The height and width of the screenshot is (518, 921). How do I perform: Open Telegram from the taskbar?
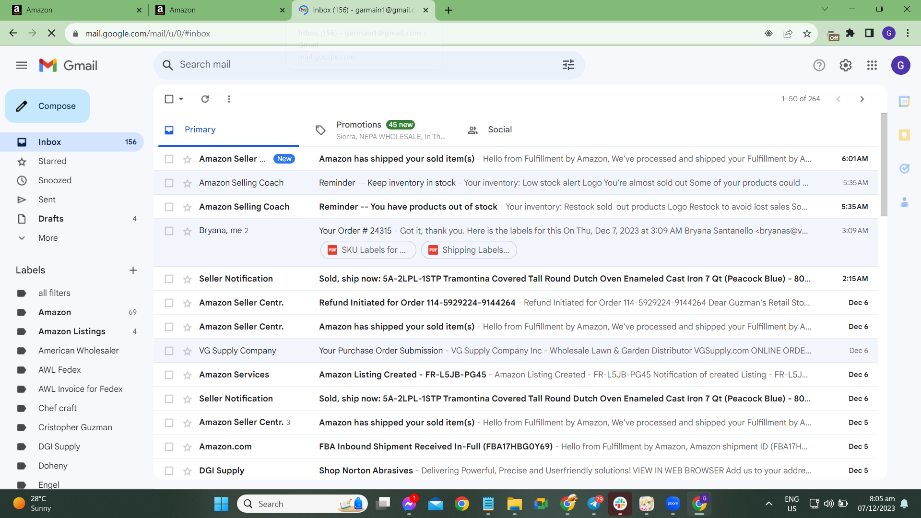[594, 504]
